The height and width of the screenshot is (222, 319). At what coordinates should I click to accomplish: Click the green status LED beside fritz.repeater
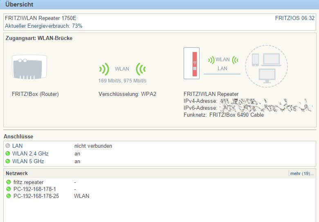9,182
